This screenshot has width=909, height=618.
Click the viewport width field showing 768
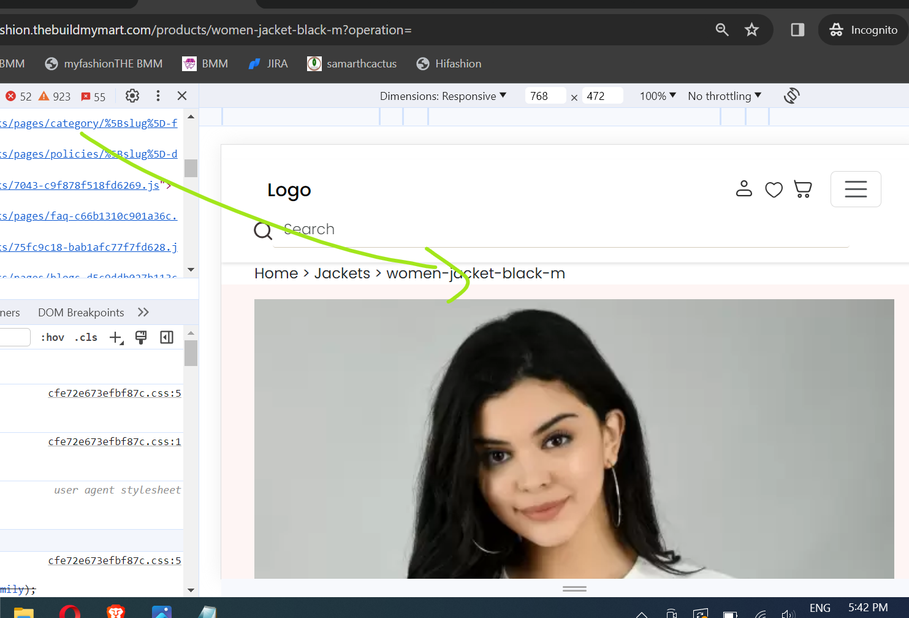coord(546,96)
